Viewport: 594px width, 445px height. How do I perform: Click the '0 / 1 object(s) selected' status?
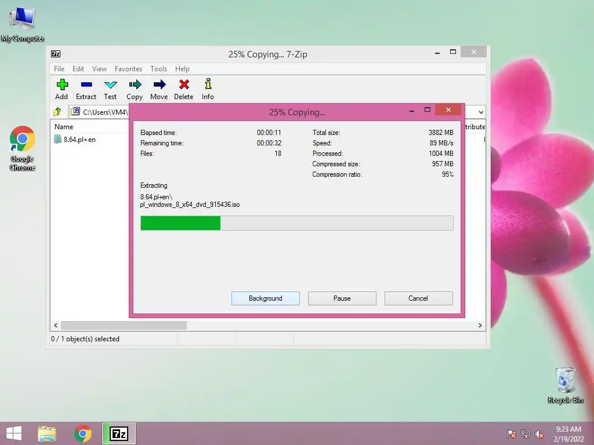click(x=85, y=338)
